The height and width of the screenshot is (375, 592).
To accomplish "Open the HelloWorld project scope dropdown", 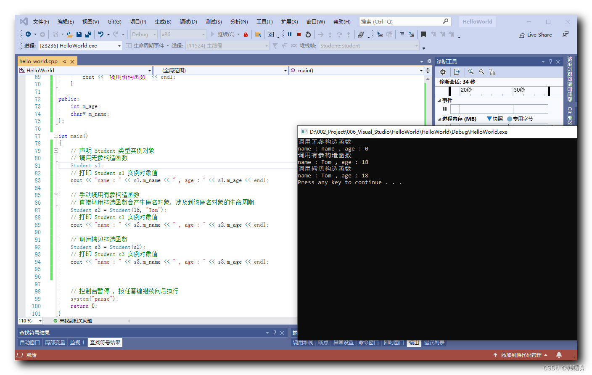I will click(x=85, y=70).
